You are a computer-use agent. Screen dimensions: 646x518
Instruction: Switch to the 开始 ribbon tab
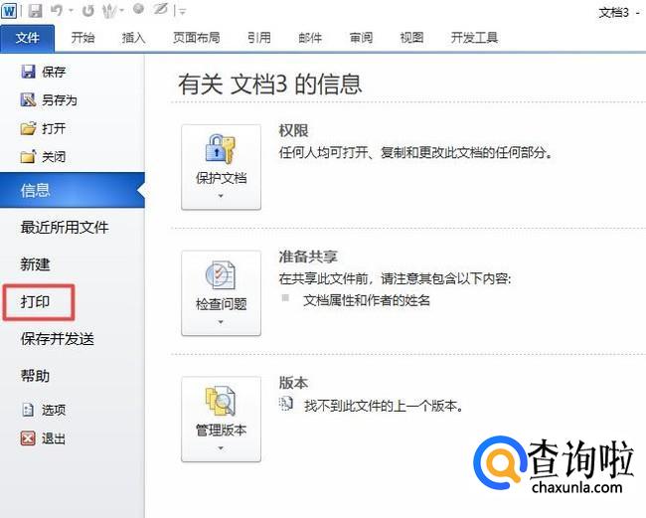[x=82, y=38]
